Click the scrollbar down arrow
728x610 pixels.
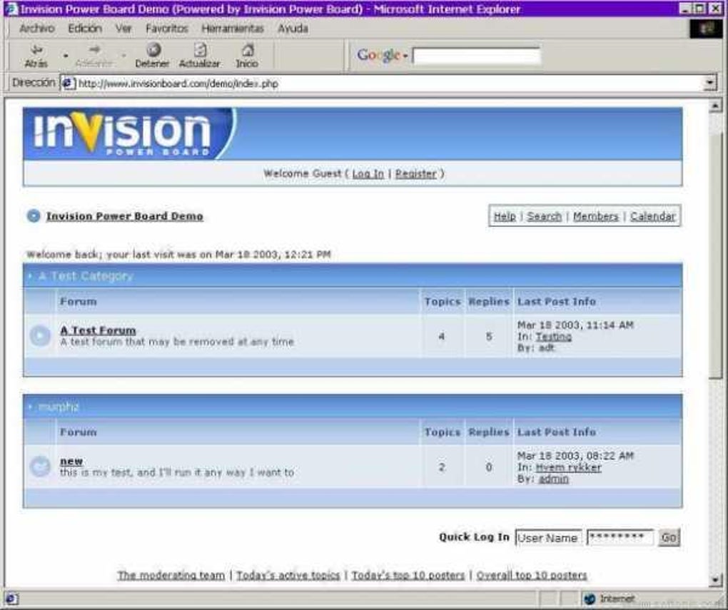point(715,579)
